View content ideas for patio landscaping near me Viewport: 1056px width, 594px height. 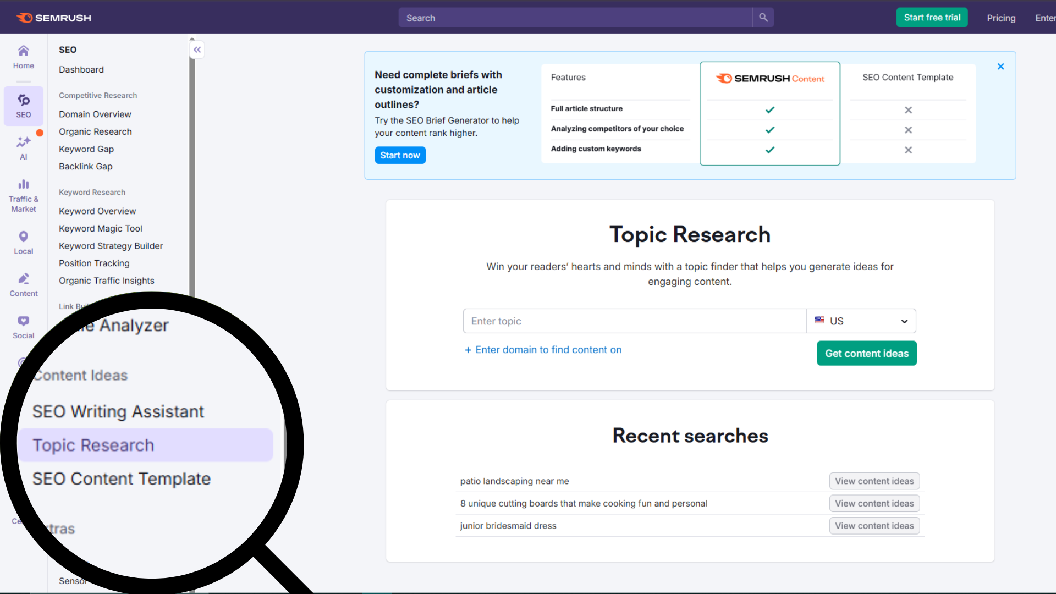coord(874,481)
